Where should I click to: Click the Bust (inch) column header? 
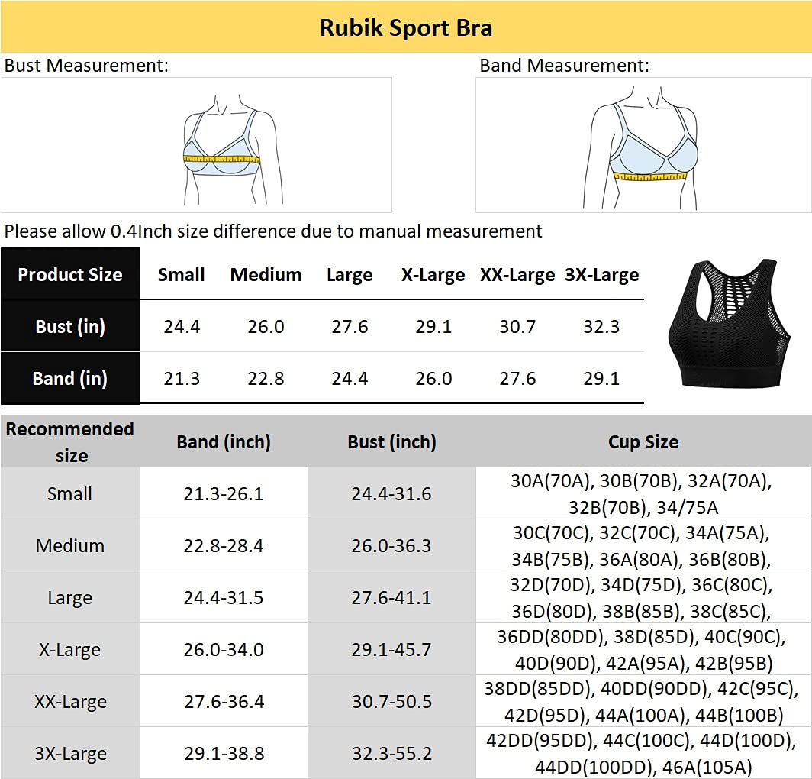tap(391, 441)
